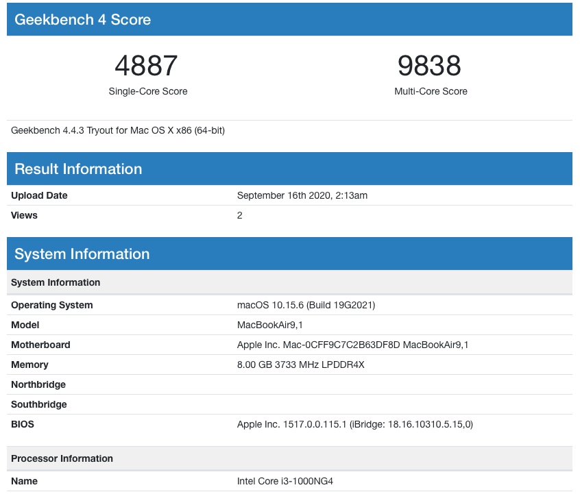Viewport: 580px width, 494px height.
Task: Click the single-core score 4887
Action: tap(147, 66)
